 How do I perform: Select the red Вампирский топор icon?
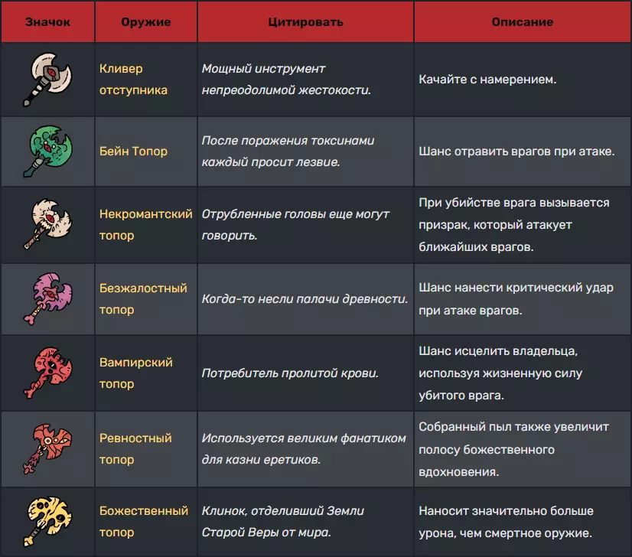click(x=49, y=373)
